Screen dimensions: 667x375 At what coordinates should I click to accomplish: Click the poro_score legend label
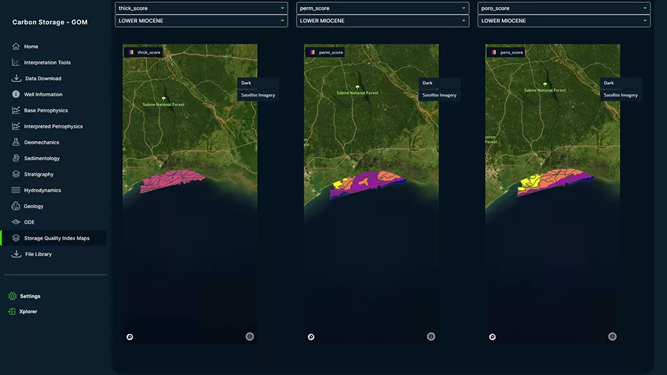[x=512, y=52]
